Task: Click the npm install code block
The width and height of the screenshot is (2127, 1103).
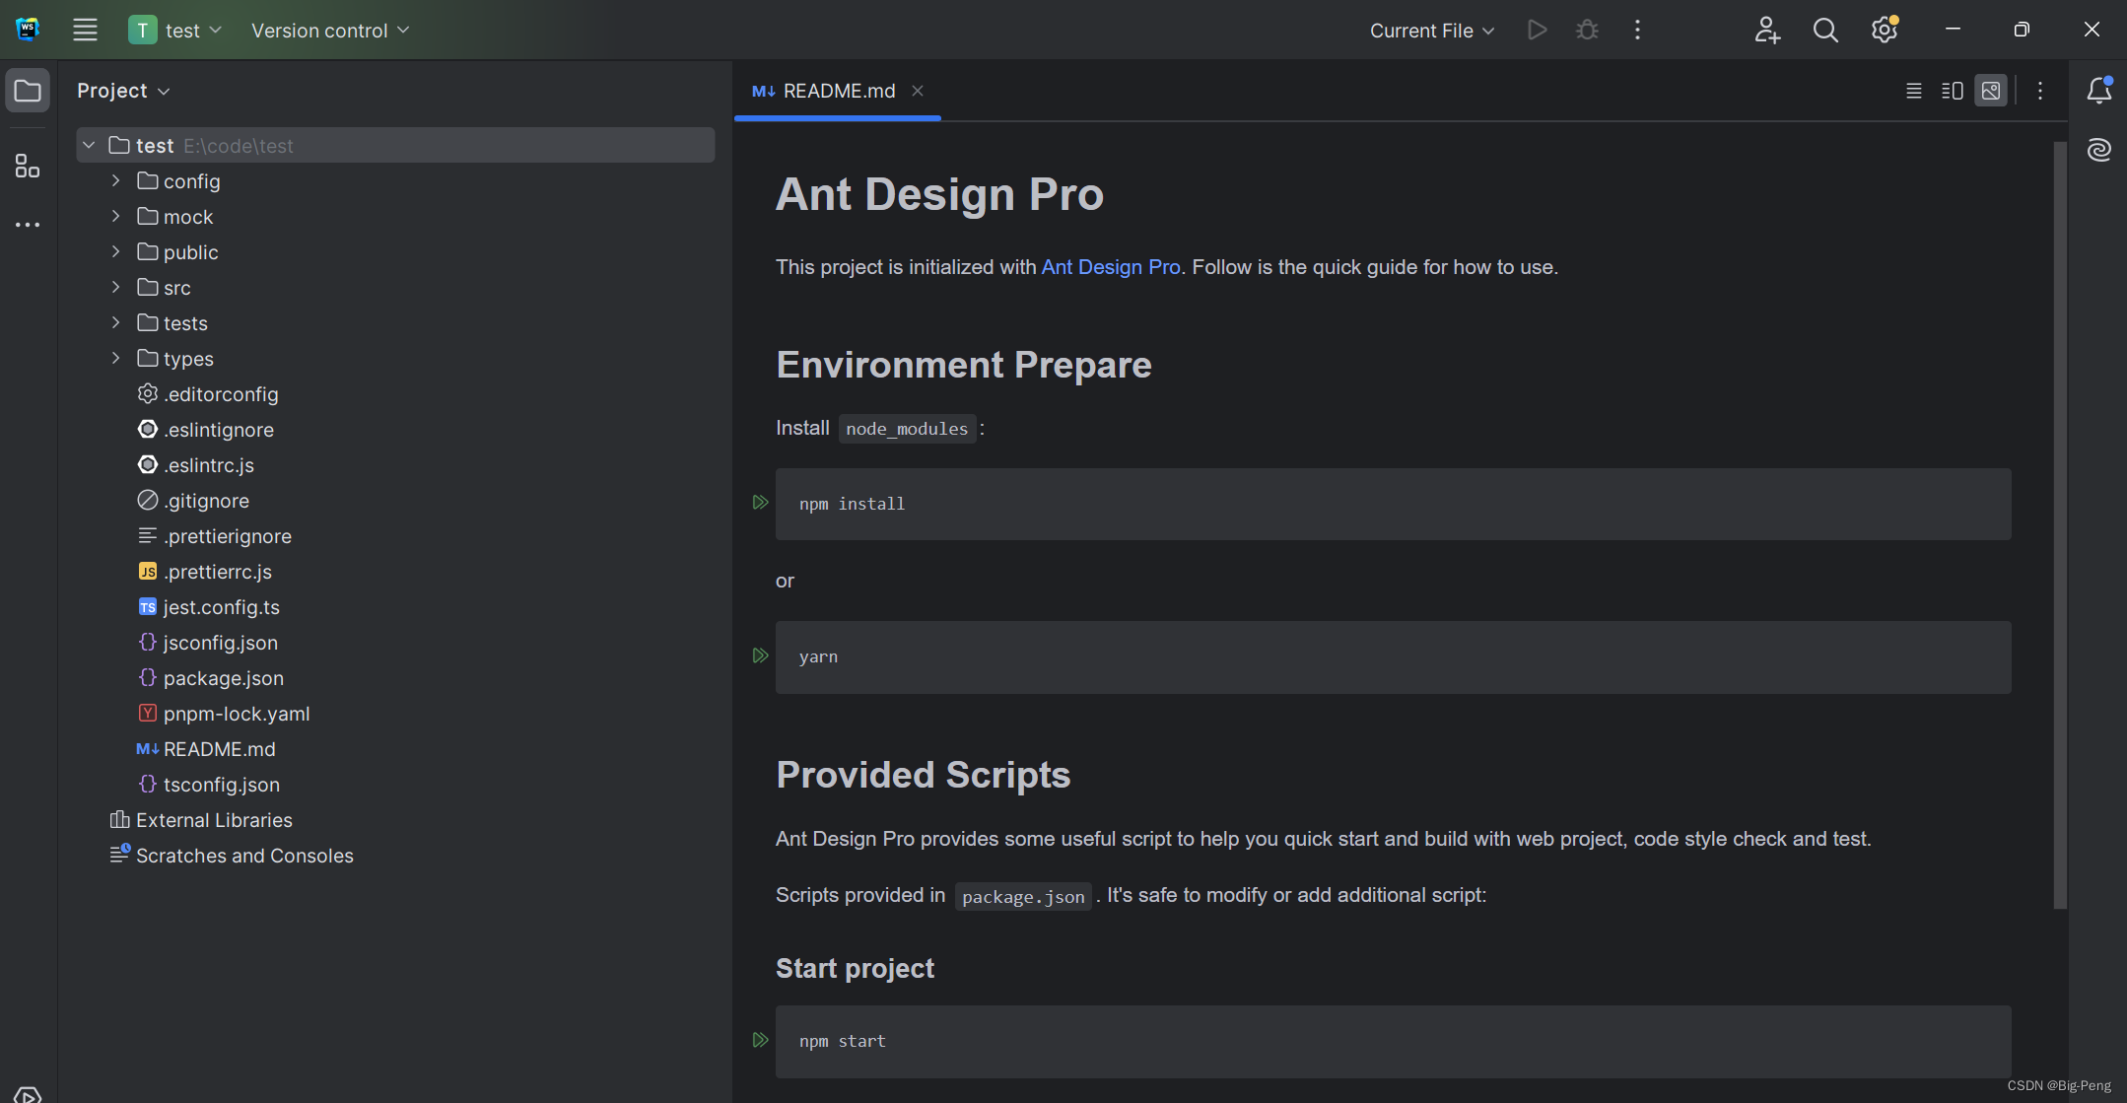Action: 1393,504
